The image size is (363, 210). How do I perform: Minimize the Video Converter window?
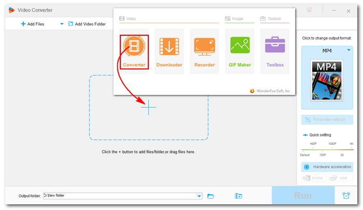[x=333, y=11]
